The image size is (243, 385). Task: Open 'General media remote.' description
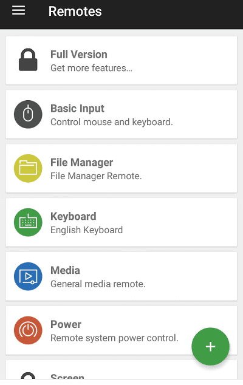click(98, 284)
